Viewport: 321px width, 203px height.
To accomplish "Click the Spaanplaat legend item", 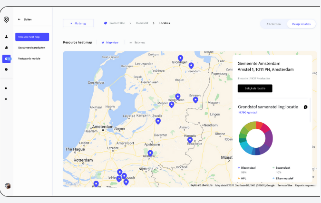I will [x=282, y=168].
